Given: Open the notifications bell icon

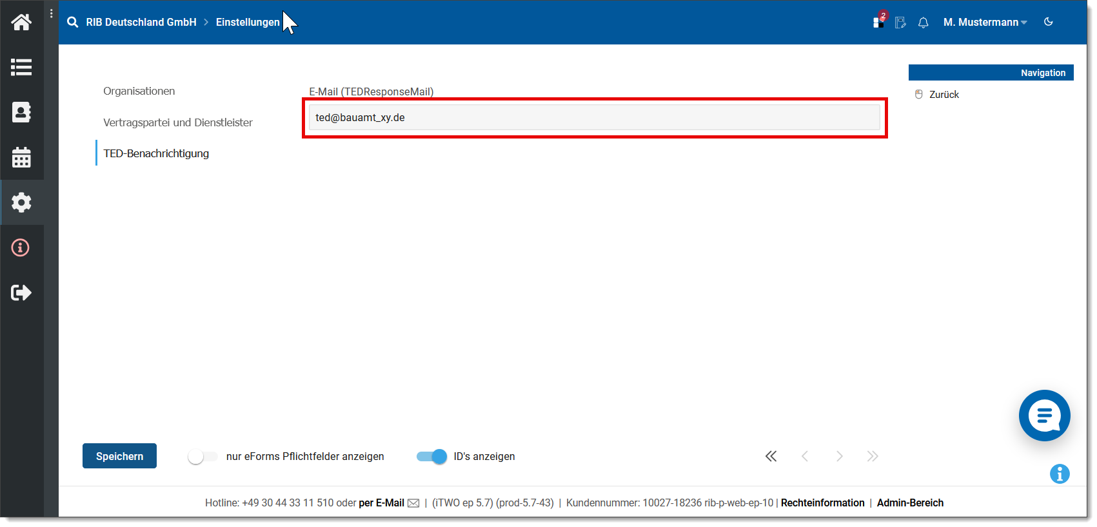Looking at the screenshot, I should [923, 23].
